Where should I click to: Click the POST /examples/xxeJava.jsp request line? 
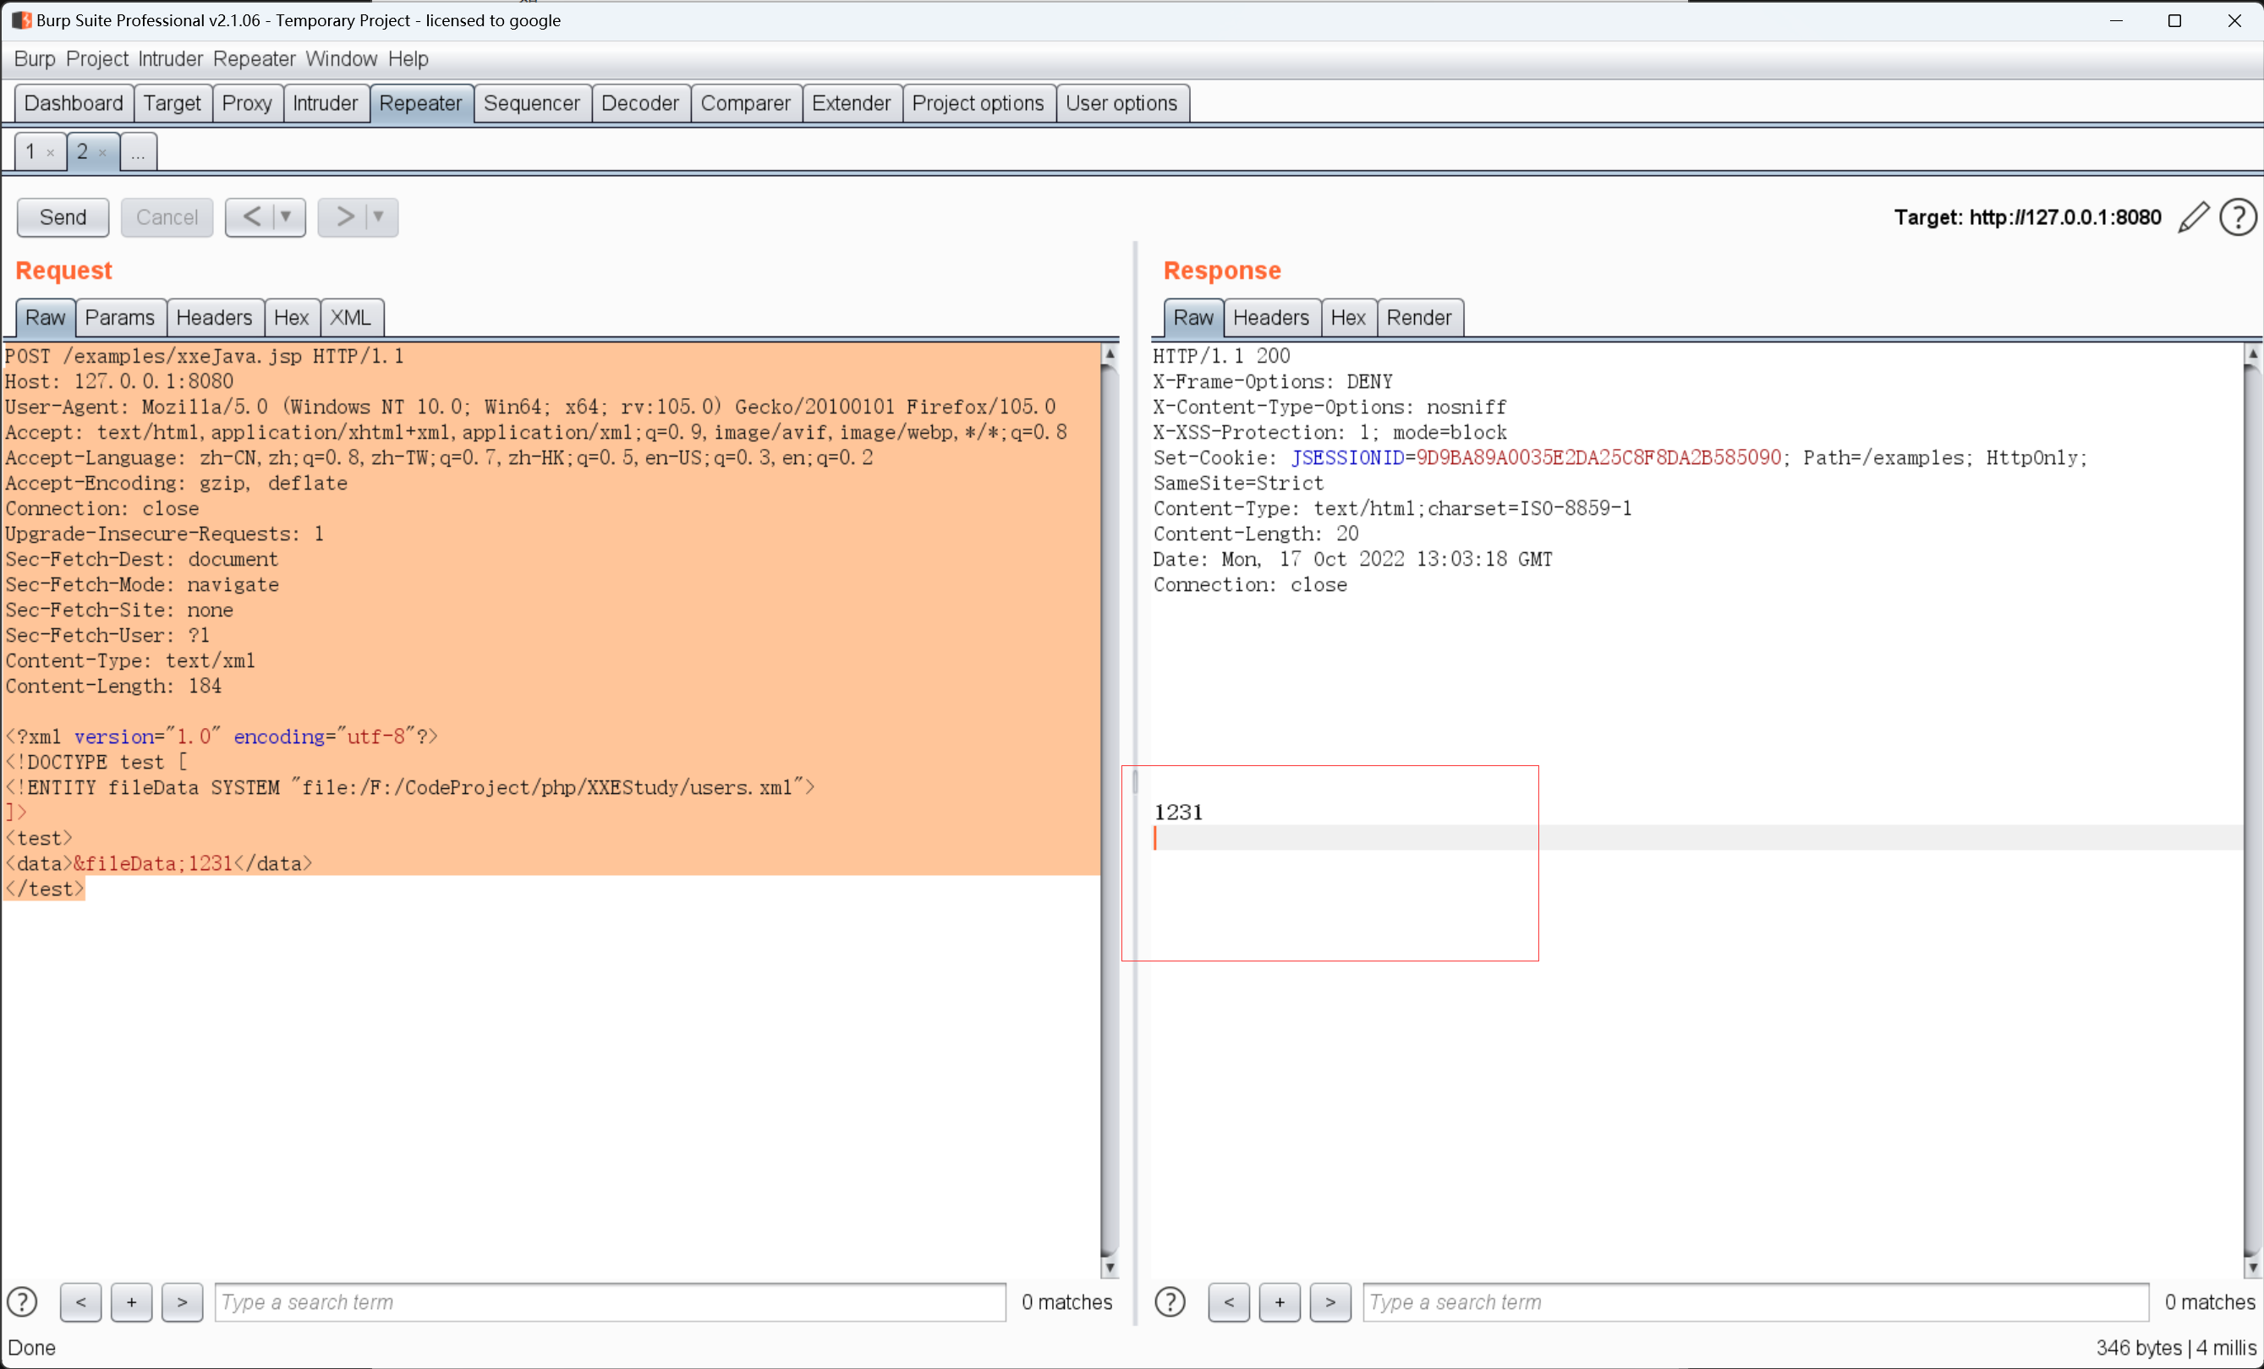click(x=205, y=357)
